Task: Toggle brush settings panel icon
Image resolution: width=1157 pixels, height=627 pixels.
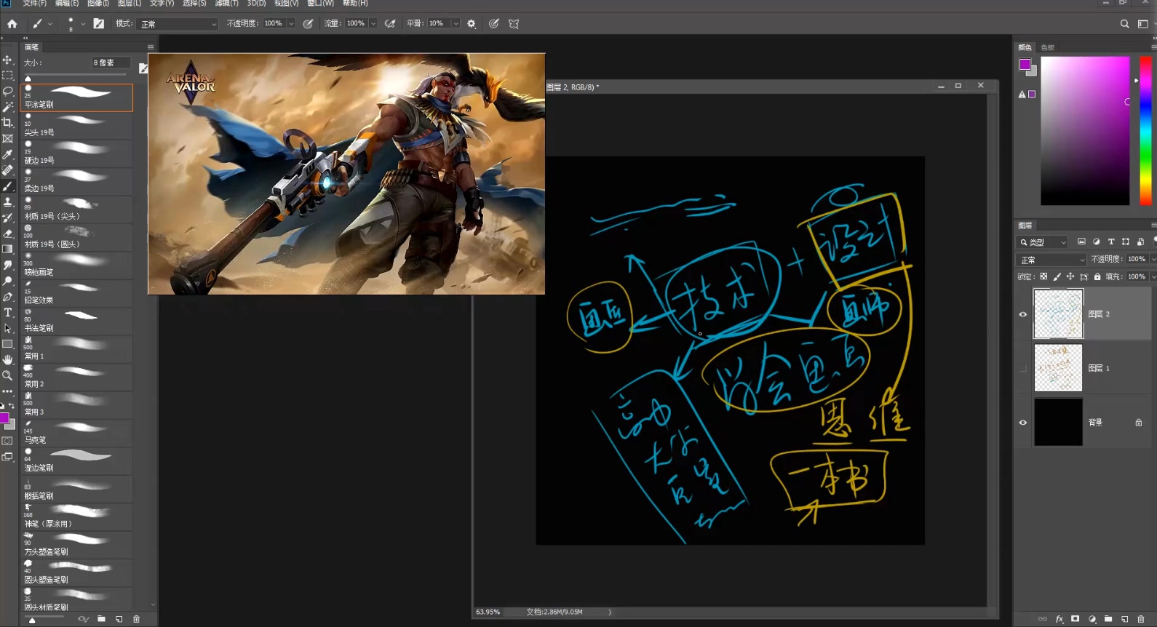Action: click(x=99, y=23)
